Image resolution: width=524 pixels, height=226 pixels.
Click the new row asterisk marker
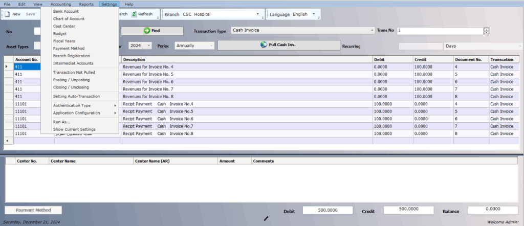[7, 140]
